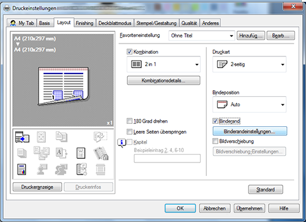This screenshot has height=222, width=306.
Task: Click the greyed stacked documents icon in the top row
Action: [61, 137]
